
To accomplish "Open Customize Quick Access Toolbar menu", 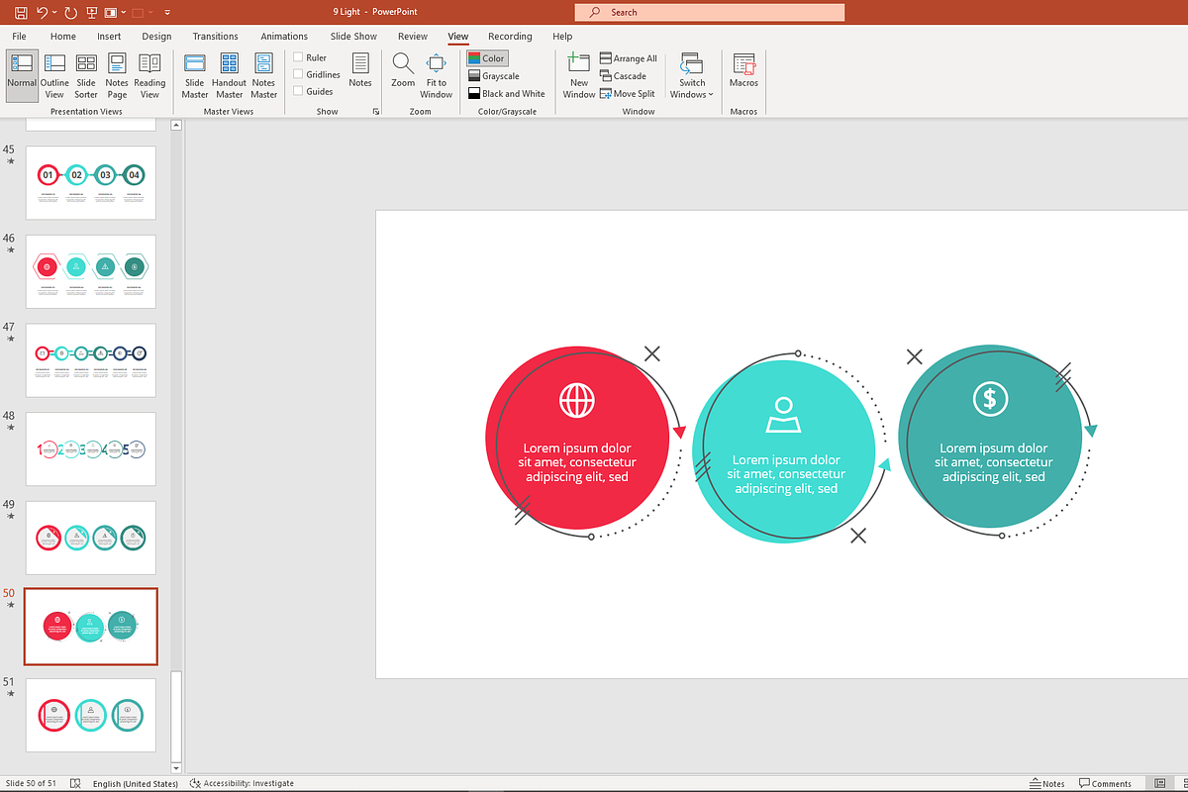I will [x=167, y=13].
